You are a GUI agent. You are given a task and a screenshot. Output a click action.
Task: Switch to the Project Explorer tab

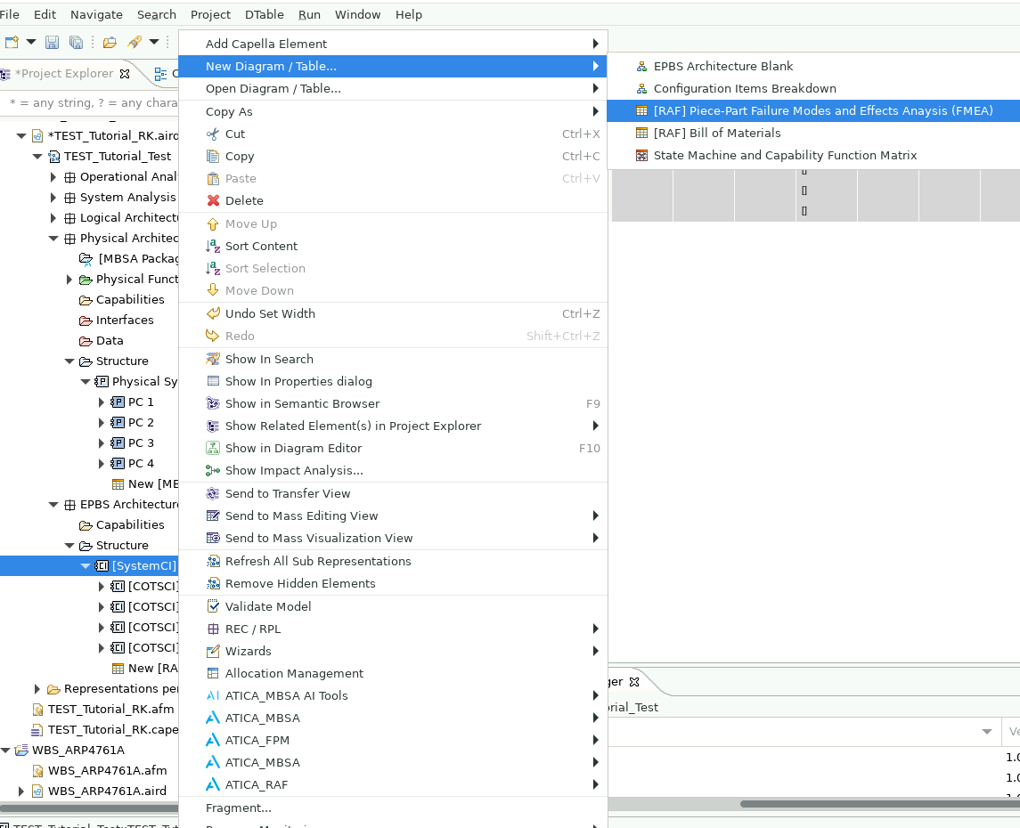64,73
